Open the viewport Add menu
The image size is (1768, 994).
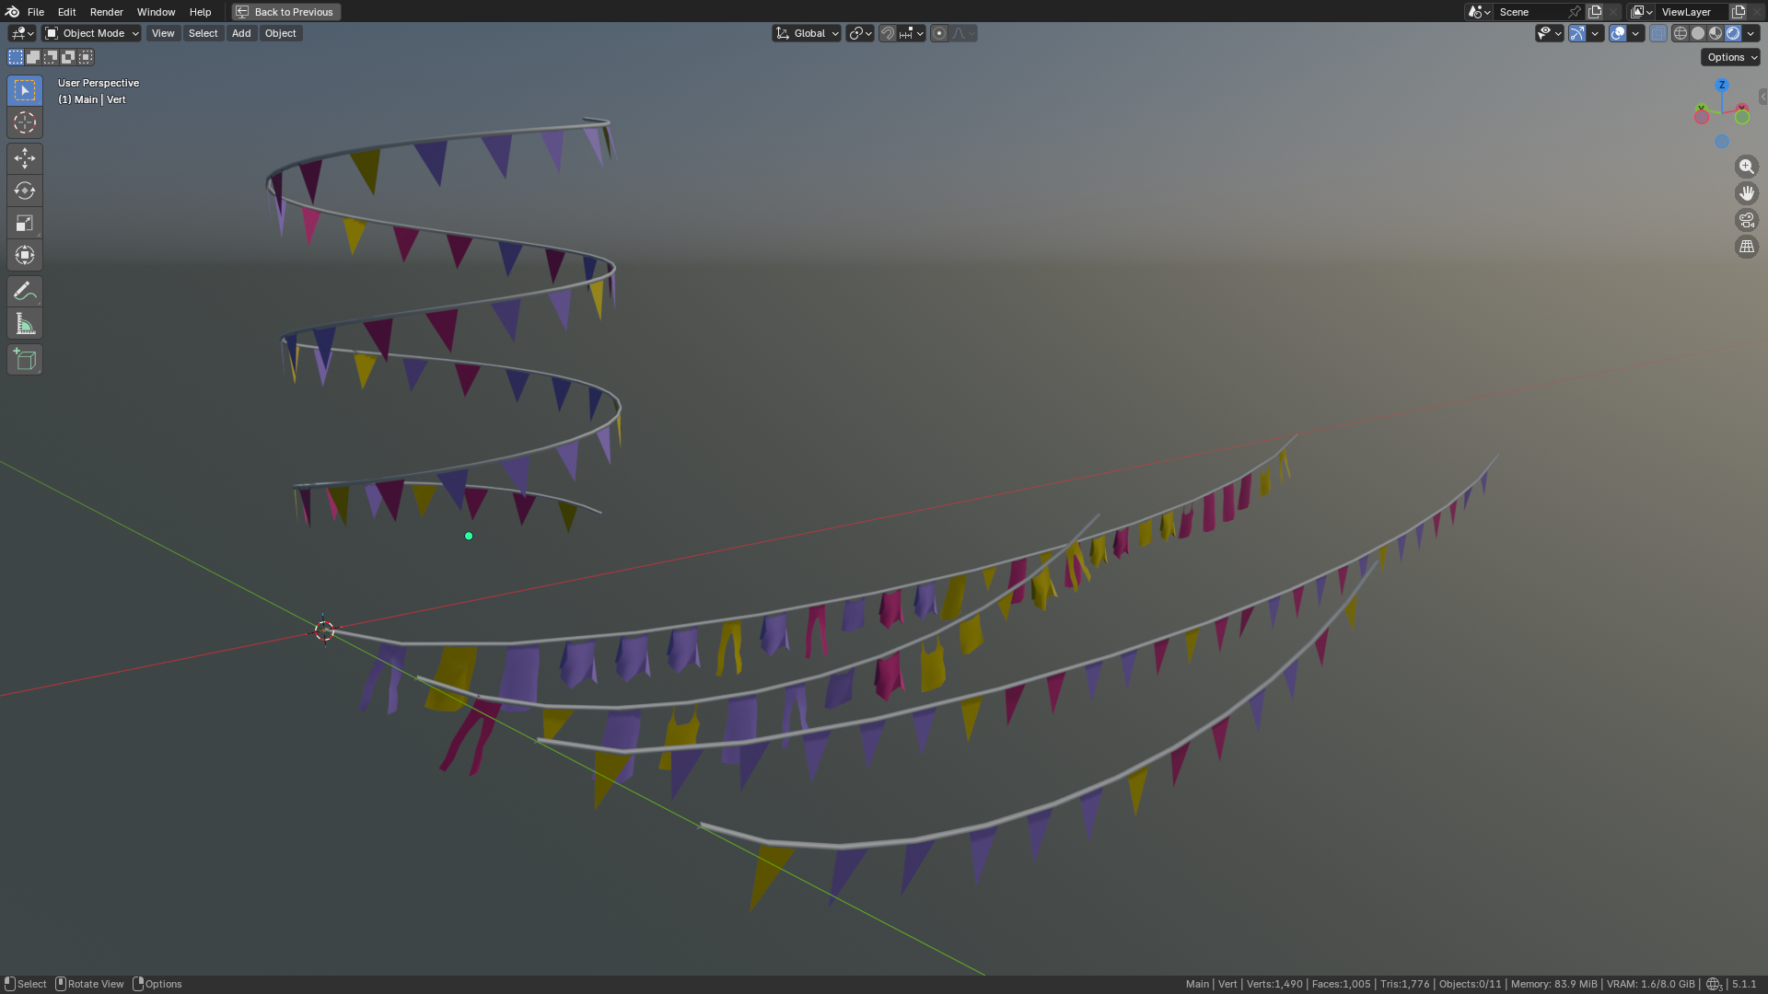pos(241,33)
